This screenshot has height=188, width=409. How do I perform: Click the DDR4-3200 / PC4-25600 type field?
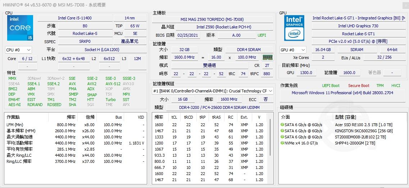click(x=219, y=107)
